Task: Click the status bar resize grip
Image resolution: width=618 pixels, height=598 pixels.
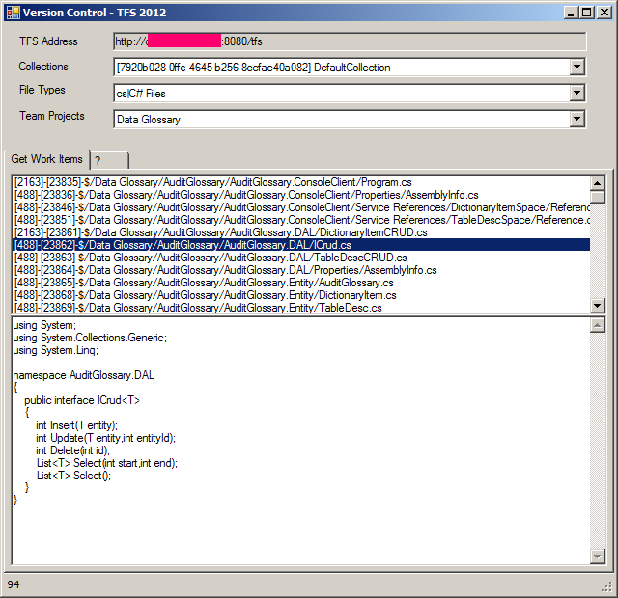Action: pyautogui.click(x=607, y=587)
